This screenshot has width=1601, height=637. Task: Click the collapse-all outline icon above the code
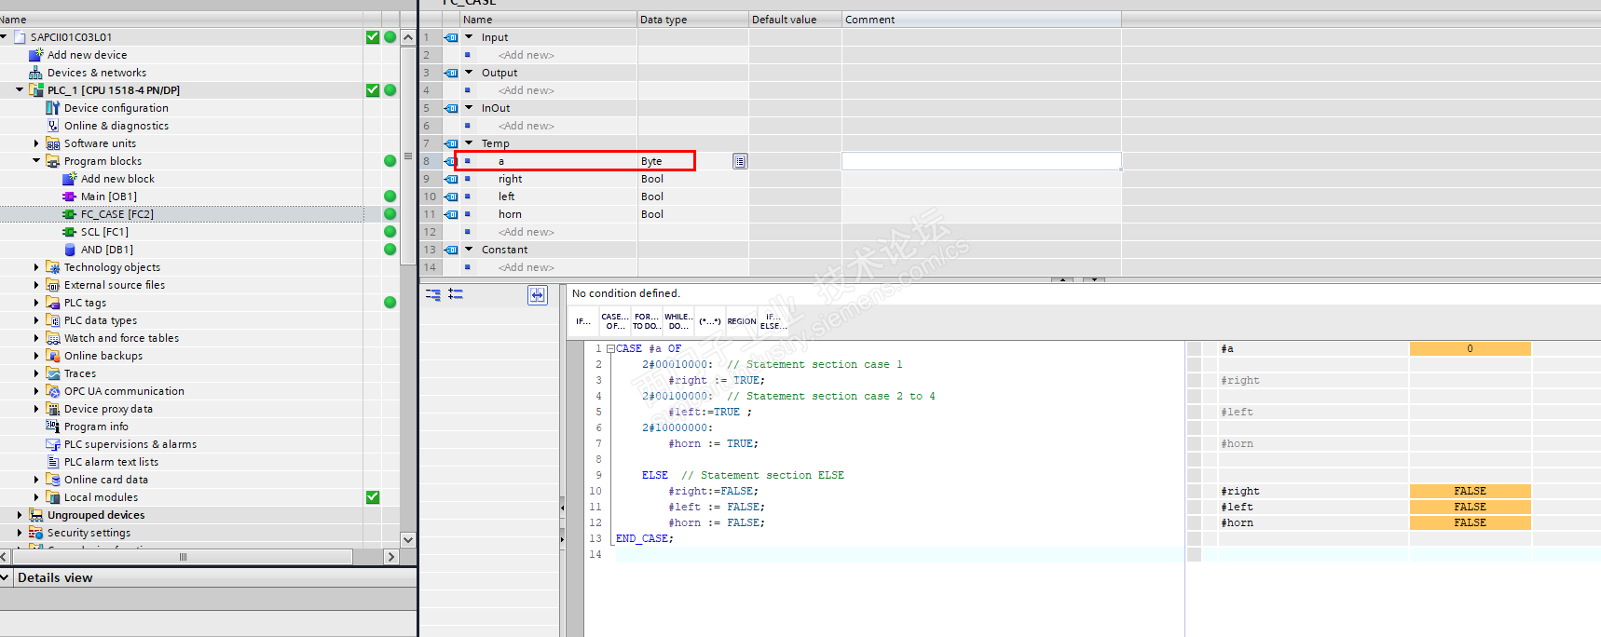coord(433,294)
